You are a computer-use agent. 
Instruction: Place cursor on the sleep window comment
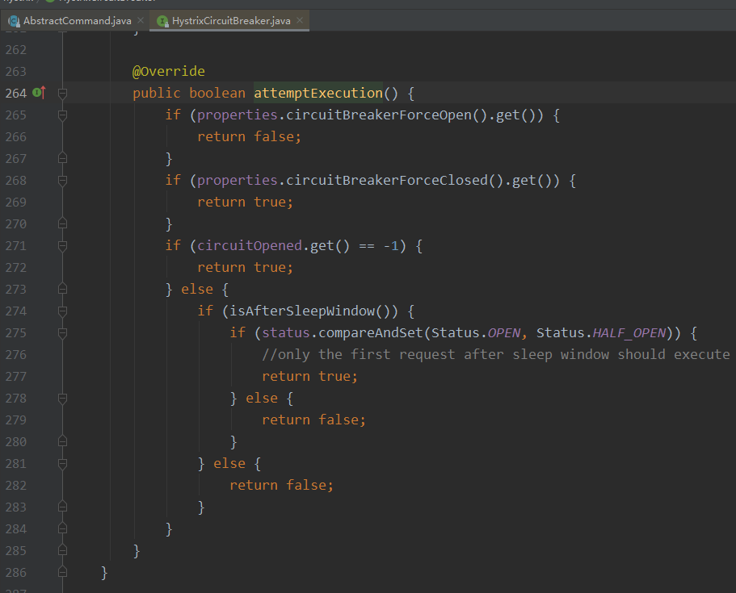[496, 354]
